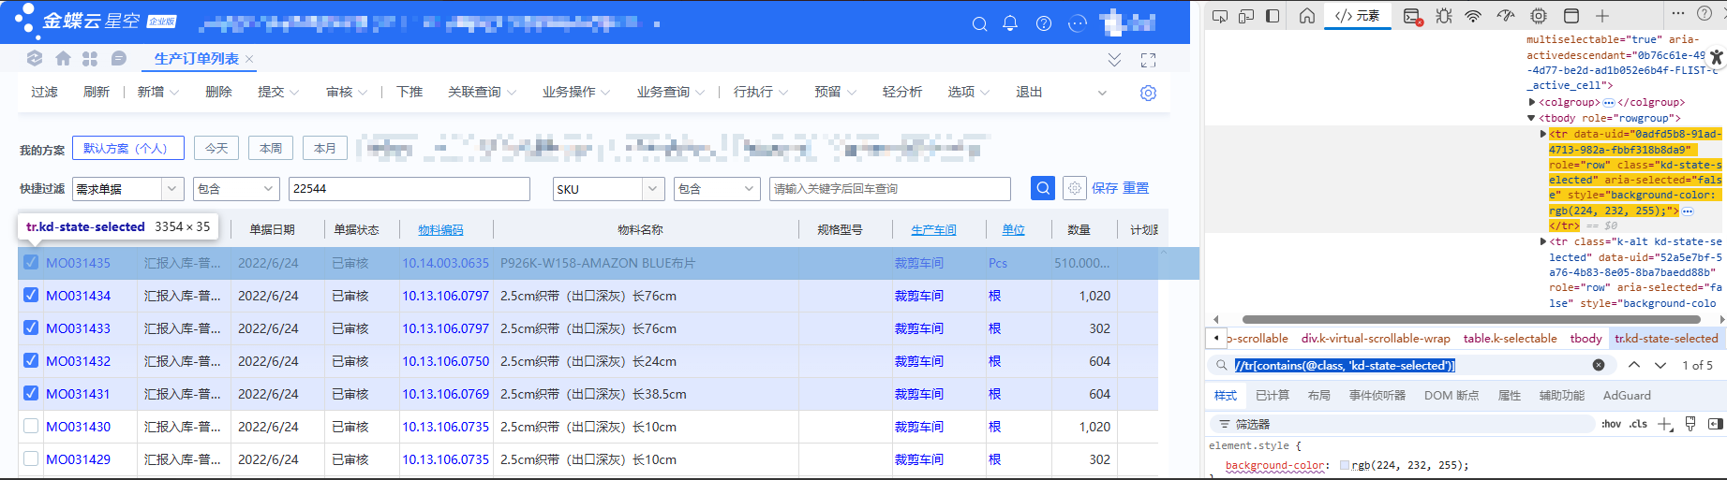This screenshot has width=1727, height=480.
Task: Click the 重置 link to reset filters
Action: tap(1136, 188)
